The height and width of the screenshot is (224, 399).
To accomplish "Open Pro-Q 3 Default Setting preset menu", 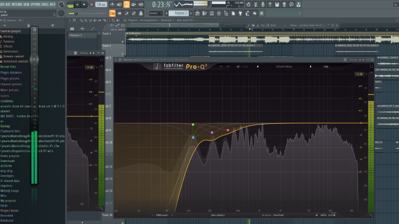I will pos(284,67).
